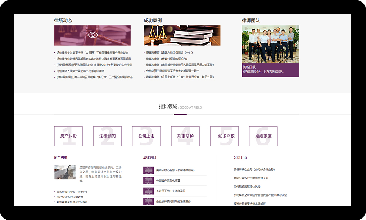
Task: Open news 市律协2017年刑事辩护实务培训
Action: tap(94, 65)
